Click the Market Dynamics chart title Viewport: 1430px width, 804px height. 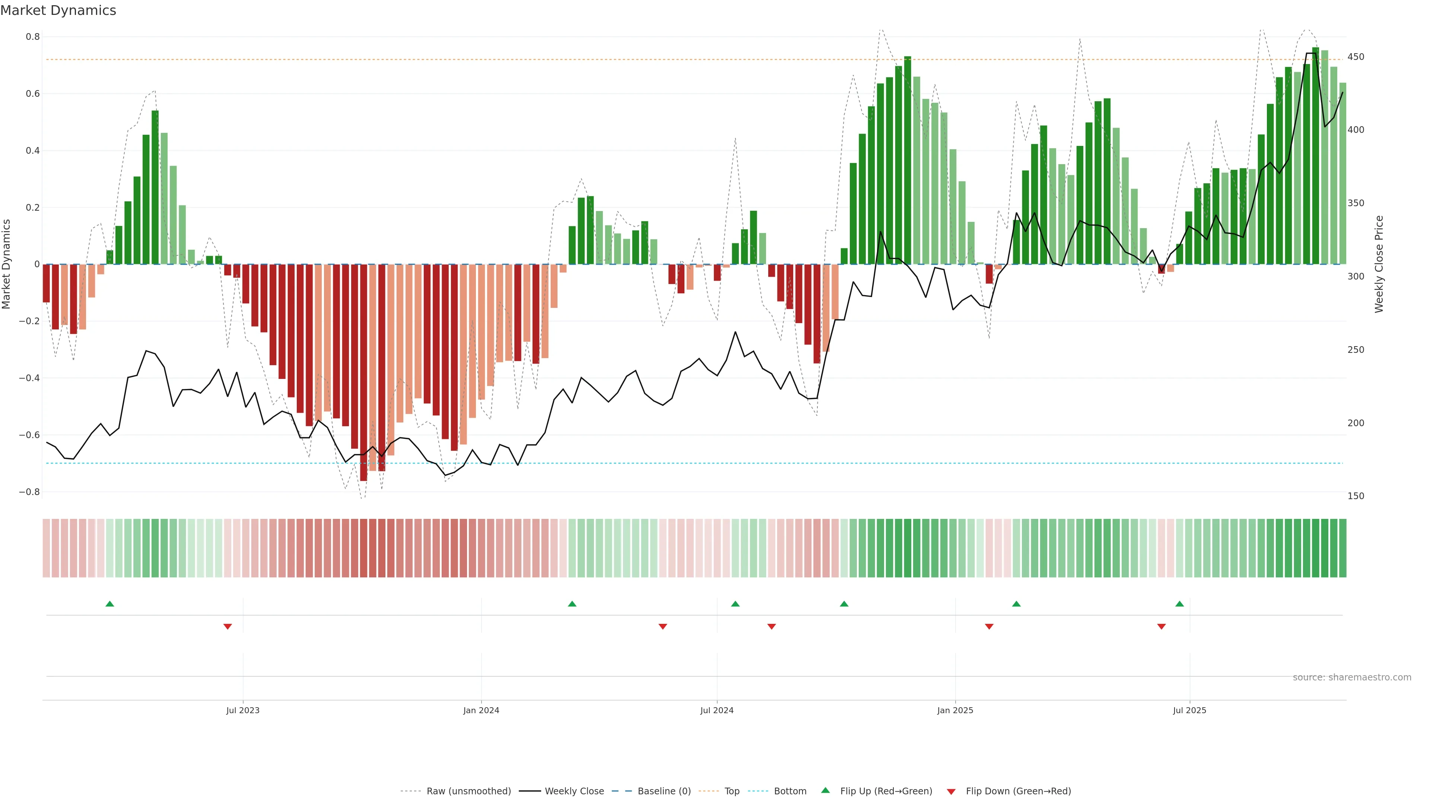58,10
